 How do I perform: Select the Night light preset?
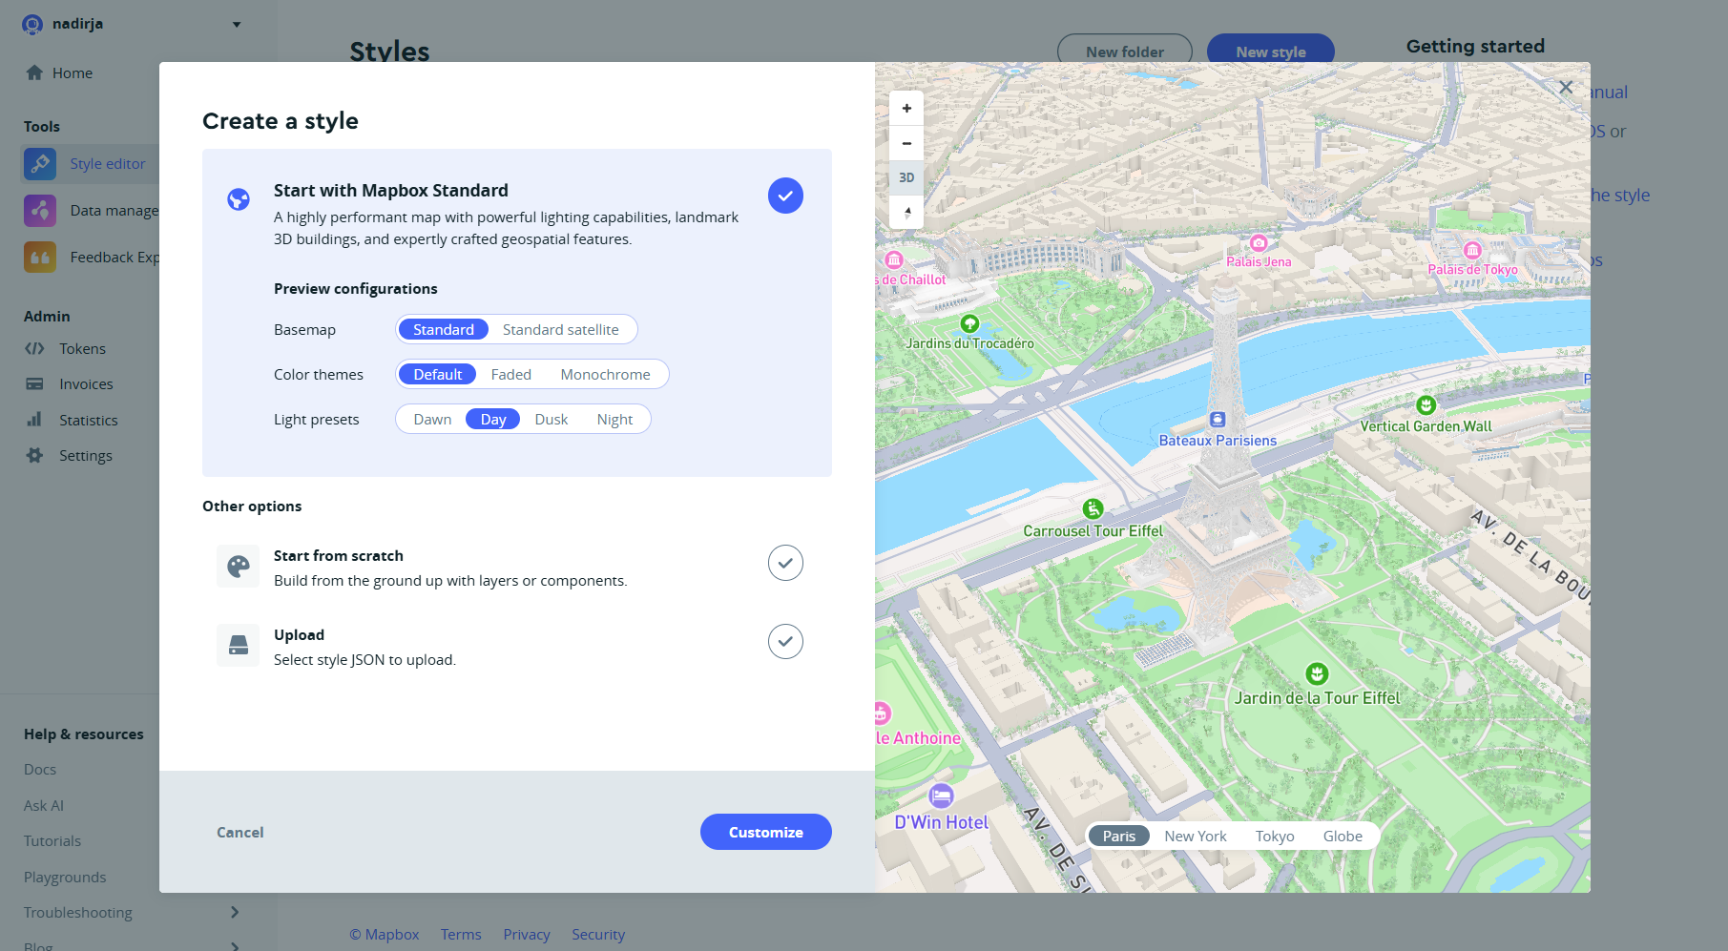point(614,420)
